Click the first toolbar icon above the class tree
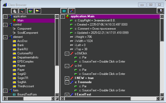 15,11
